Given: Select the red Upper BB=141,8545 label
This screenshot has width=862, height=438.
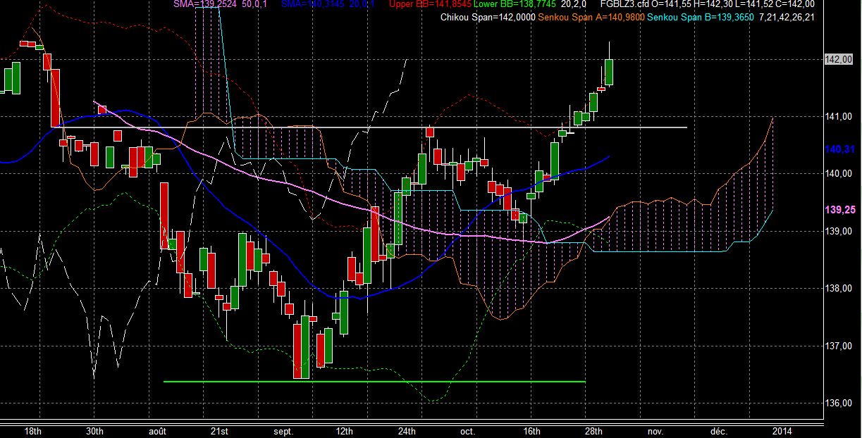Looking at the screenshot, I should (x=429, y=5).
